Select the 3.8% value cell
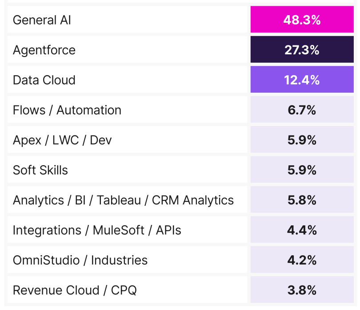This screenshot has height=310, width=360. click(x=302, y=290)
